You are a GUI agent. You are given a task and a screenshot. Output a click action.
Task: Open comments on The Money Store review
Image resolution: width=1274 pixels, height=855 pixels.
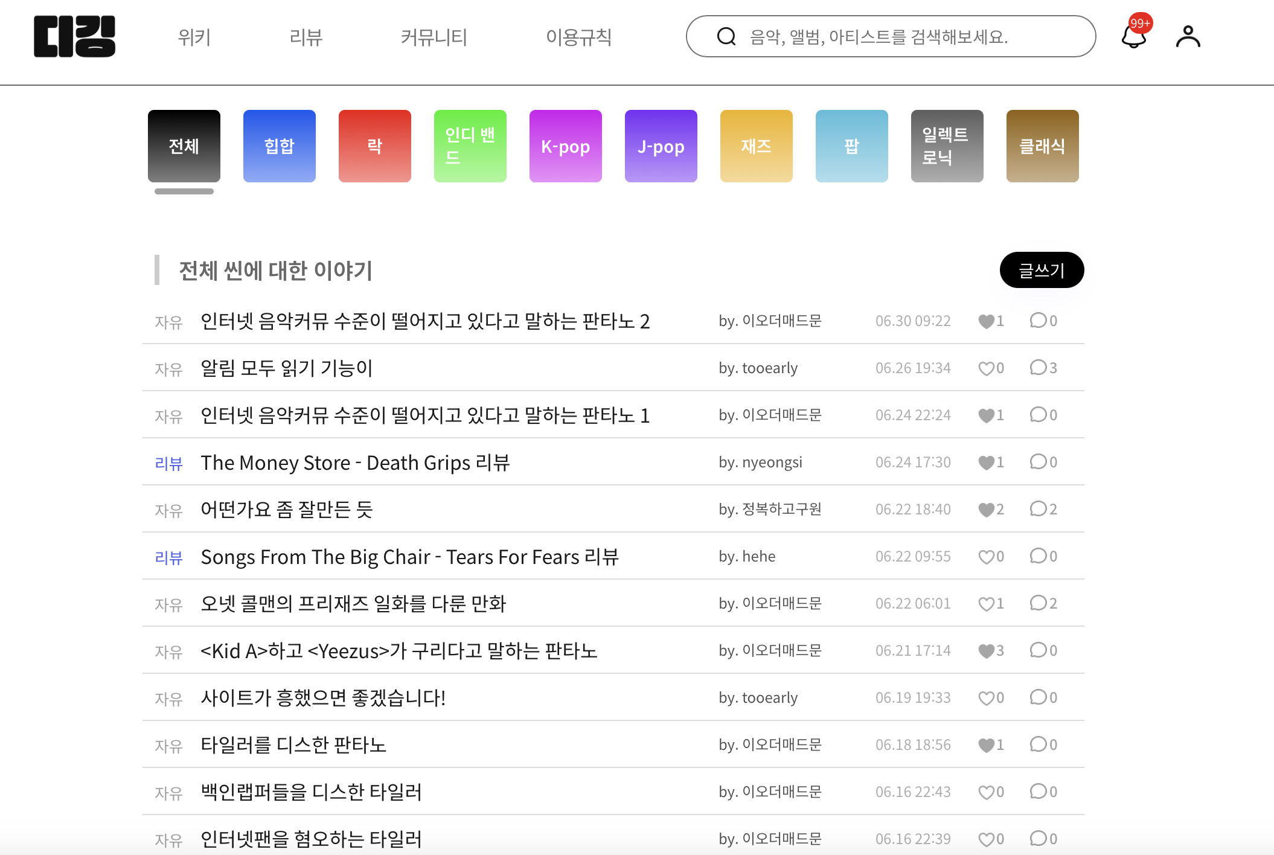pos(1038,461)
